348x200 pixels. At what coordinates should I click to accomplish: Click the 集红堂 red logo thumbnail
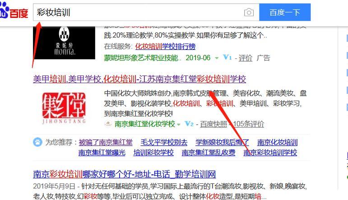tap(64, 108)
